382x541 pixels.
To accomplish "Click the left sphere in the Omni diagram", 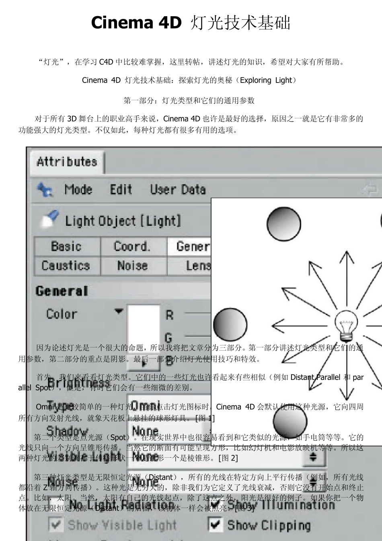I will [230, 324].
